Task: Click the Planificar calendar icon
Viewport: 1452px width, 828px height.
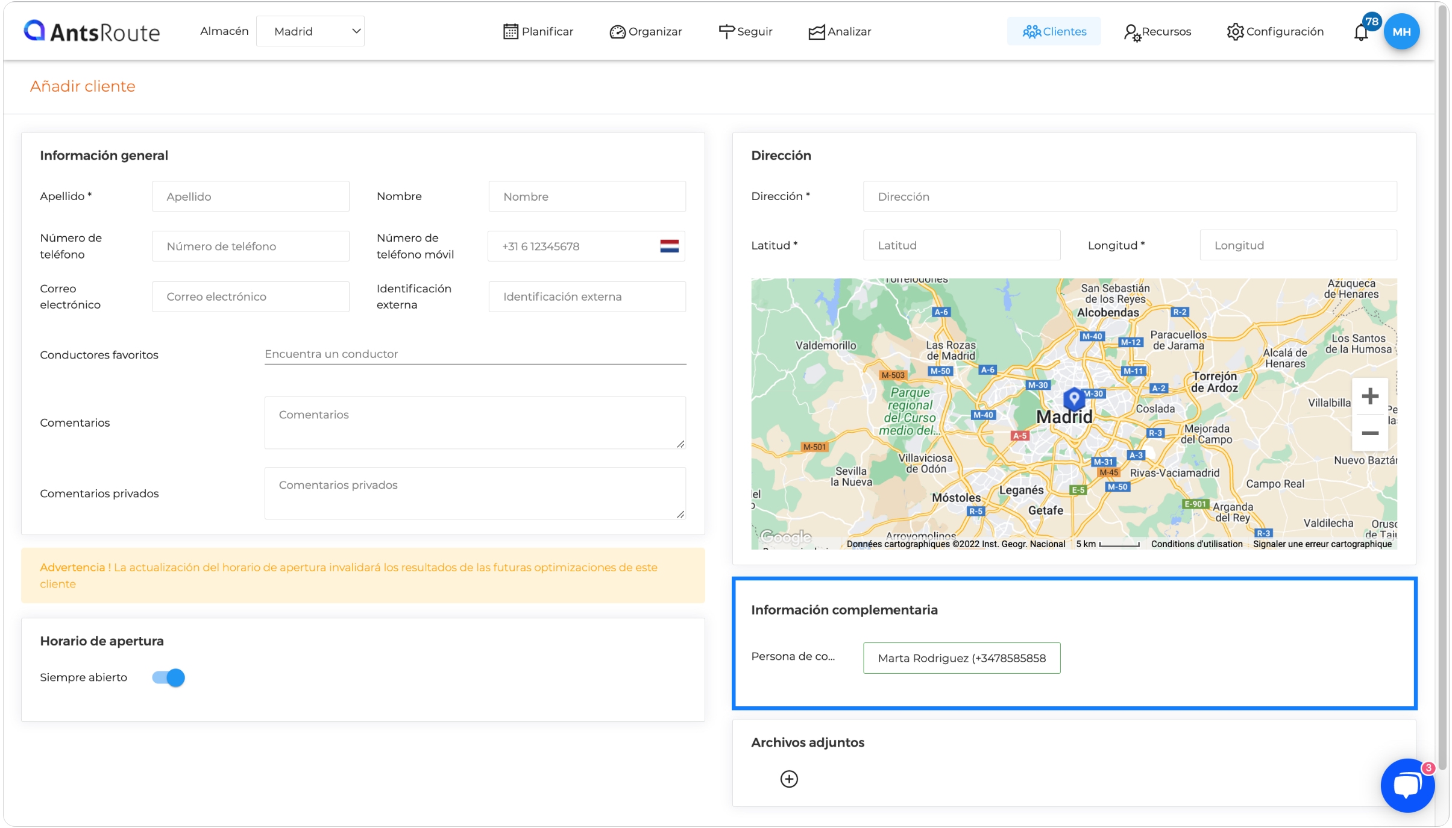Action: [511, 31]
